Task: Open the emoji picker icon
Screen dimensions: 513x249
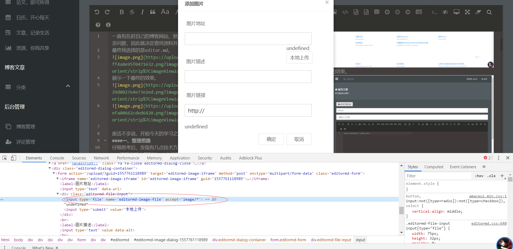Action: click(x=397, y=12)
